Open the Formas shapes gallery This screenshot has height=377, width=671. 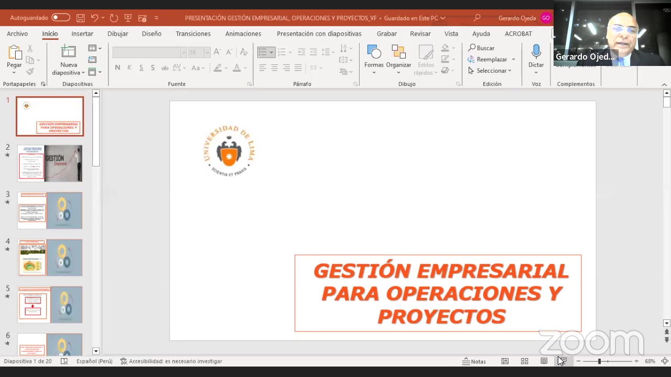[x=374, y=59]
